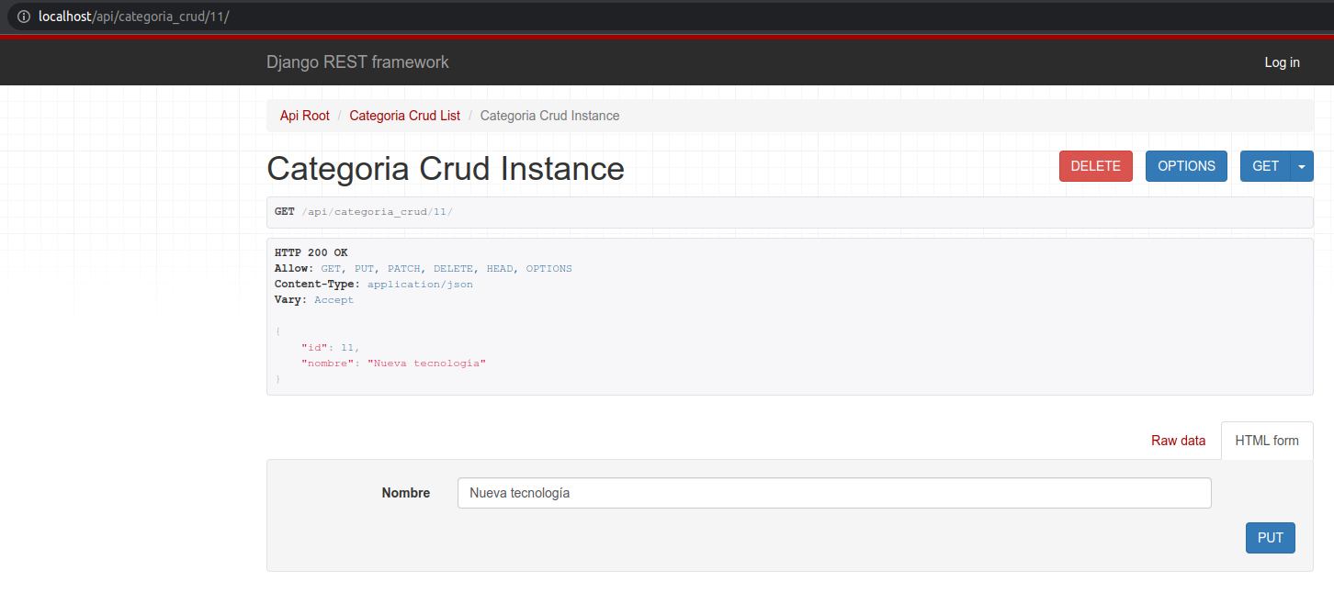Submit the form with the PUT button
1334x604 pixels.
(1270, 538)
